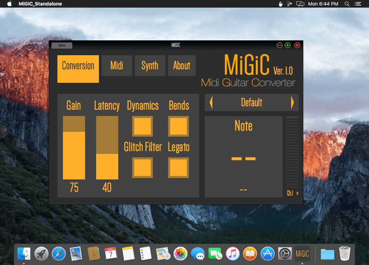Click the arrow-shaped menu bar icon
Screen dimensions: 369x265
tap(289, 4)
